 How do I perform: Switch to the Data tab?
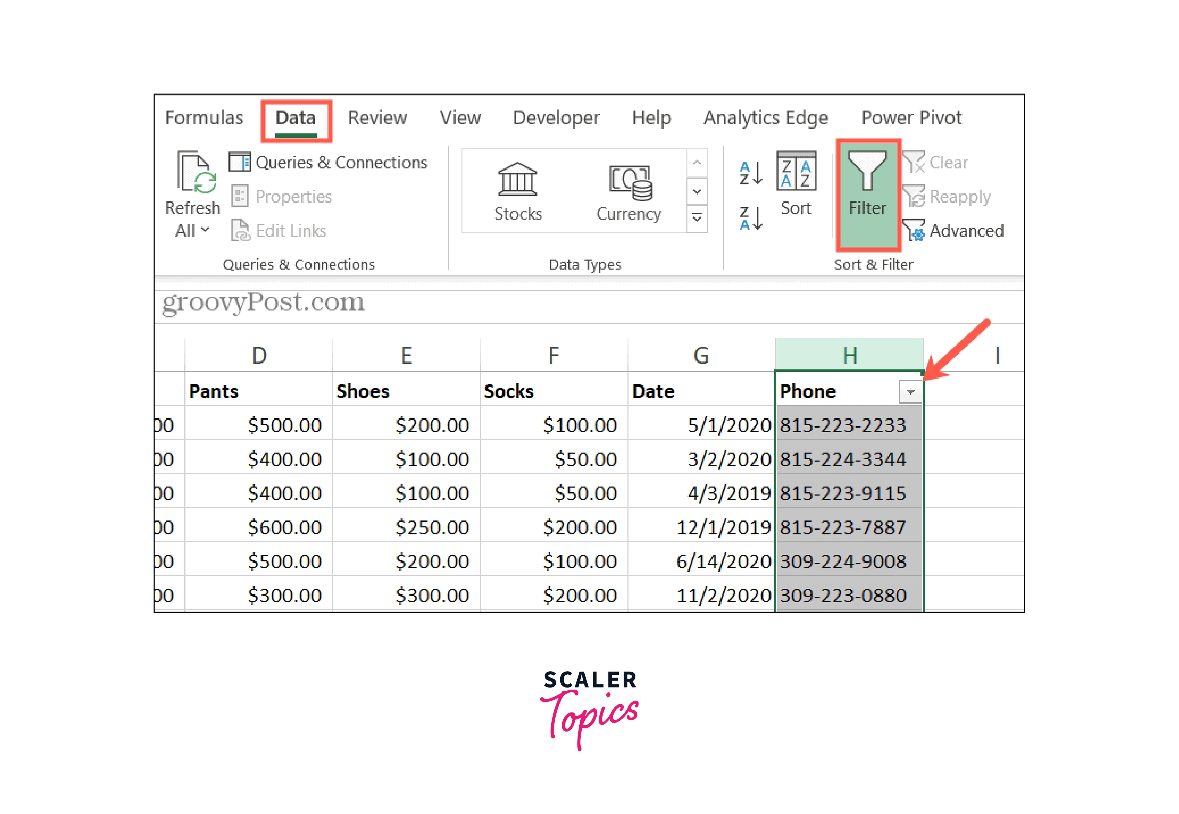click(x=295, y=118)
